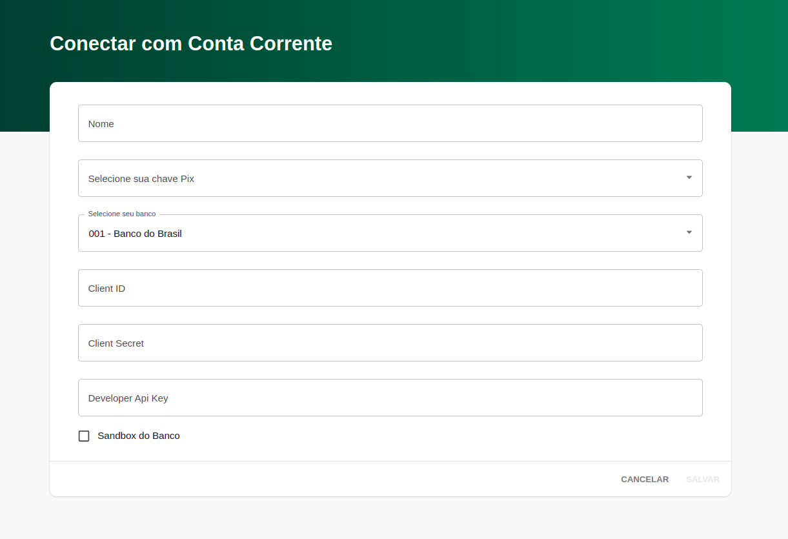Click the "Client Secret" placeholder text

point(116,343)
